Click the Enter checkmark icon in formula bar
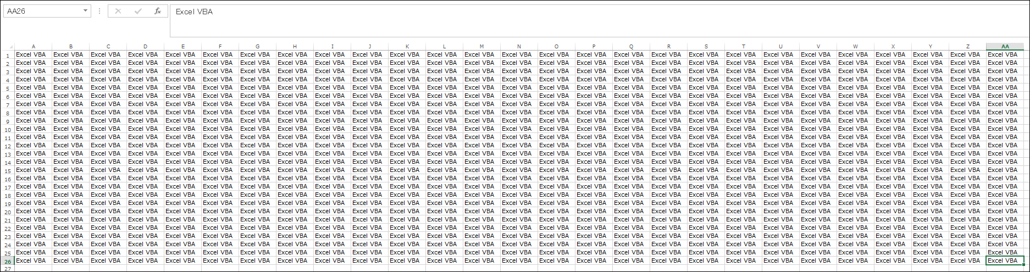This screenshot has width=1030, height=272. pyautogui.click(x=137, y=12)
